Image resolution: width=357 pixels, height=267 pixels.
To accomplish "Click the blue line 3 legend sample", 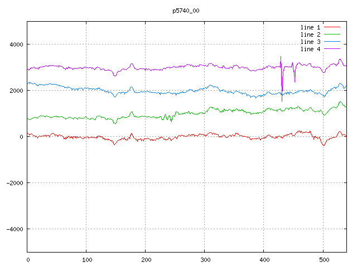I will [332, 42].
